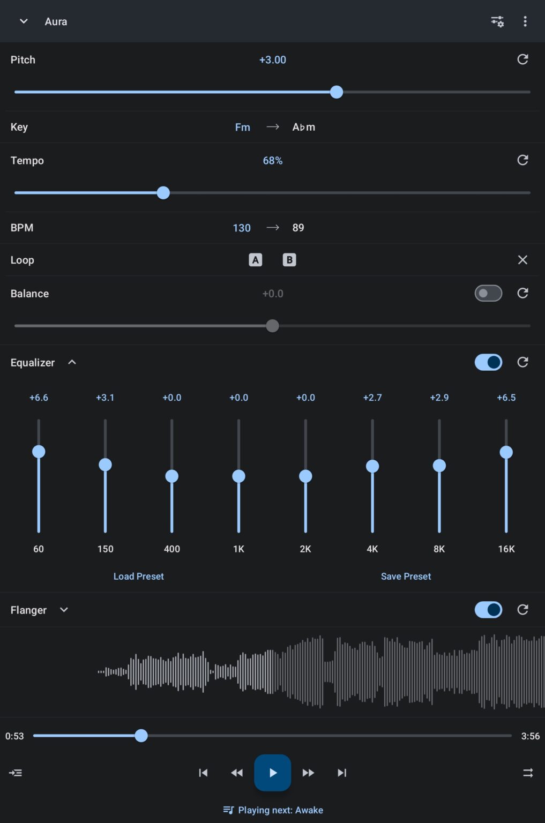
Task: Click Save Preset
Action: [x=406, y=576]
